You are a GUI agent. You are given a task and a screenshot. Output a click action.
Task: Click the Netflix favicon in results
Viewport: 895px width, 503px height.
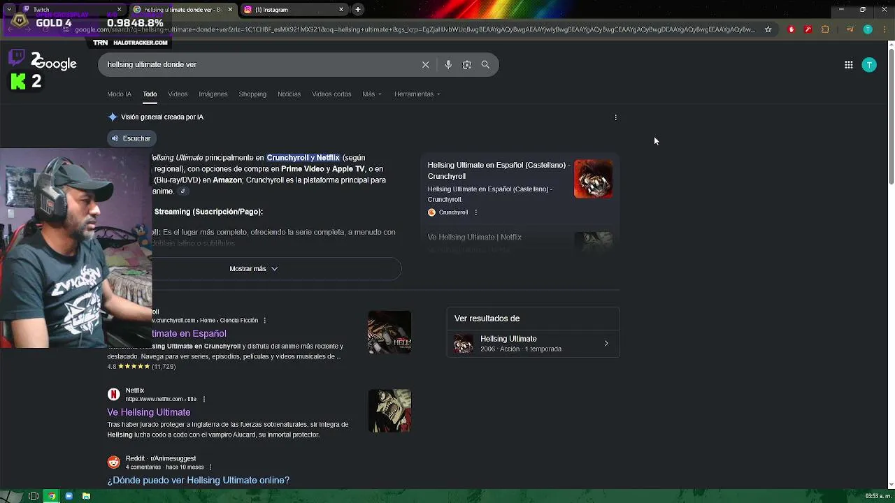113,395
